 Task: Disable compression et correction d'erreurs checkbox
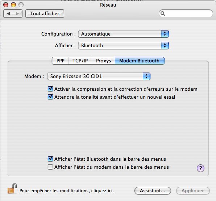coord(50,89)
